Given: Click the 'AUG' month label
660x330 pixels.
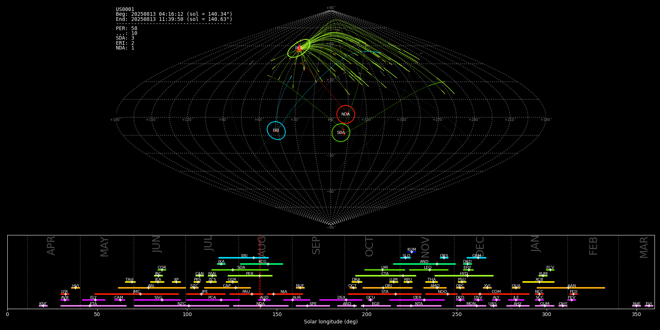Looking at the screenshot, I should [262, 246].
